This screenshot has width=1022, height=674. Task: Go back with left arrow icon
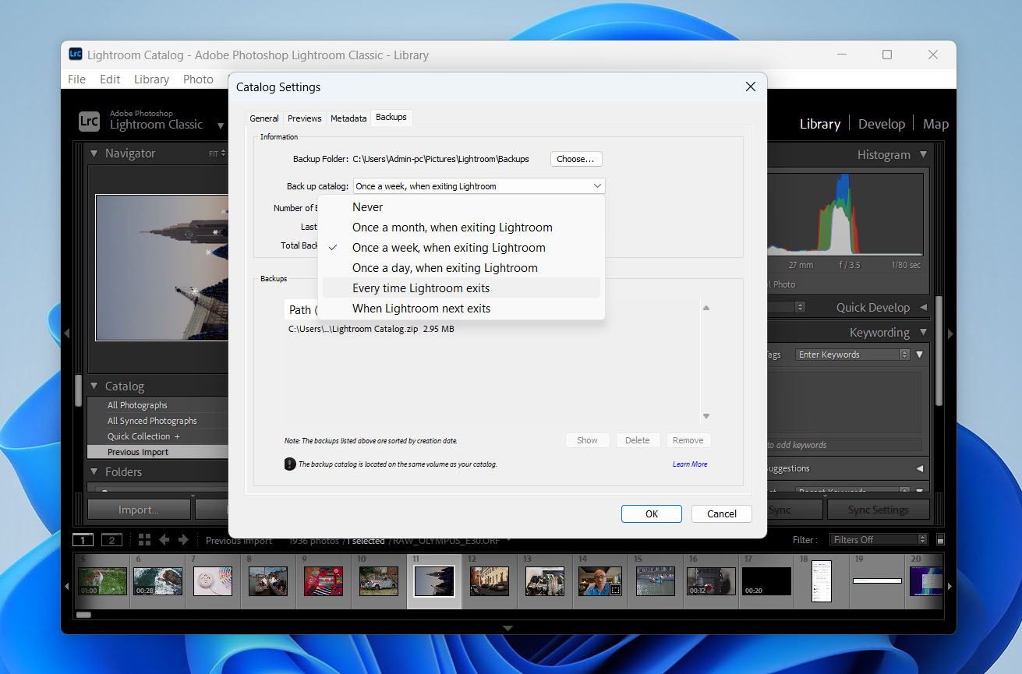164,540
